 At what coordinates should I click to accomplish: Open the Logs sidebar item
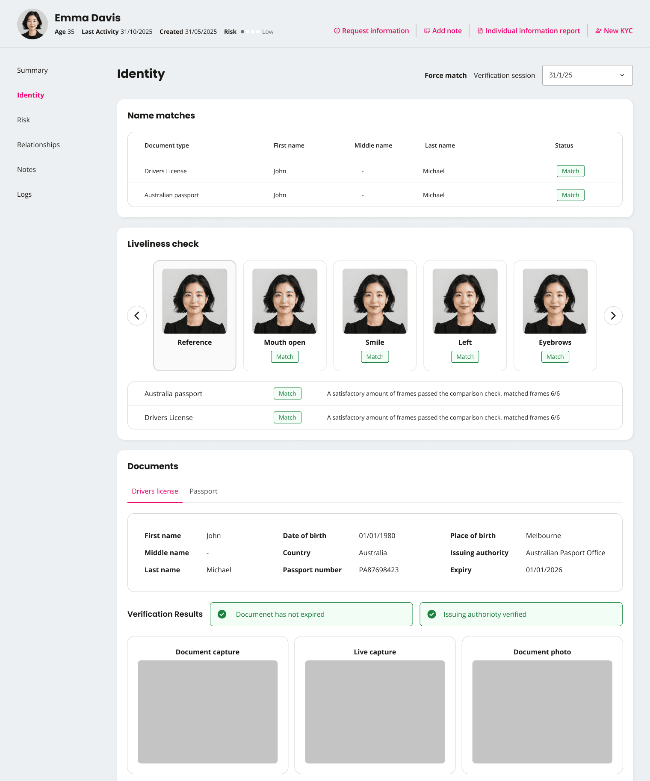(x=24, y=195)
